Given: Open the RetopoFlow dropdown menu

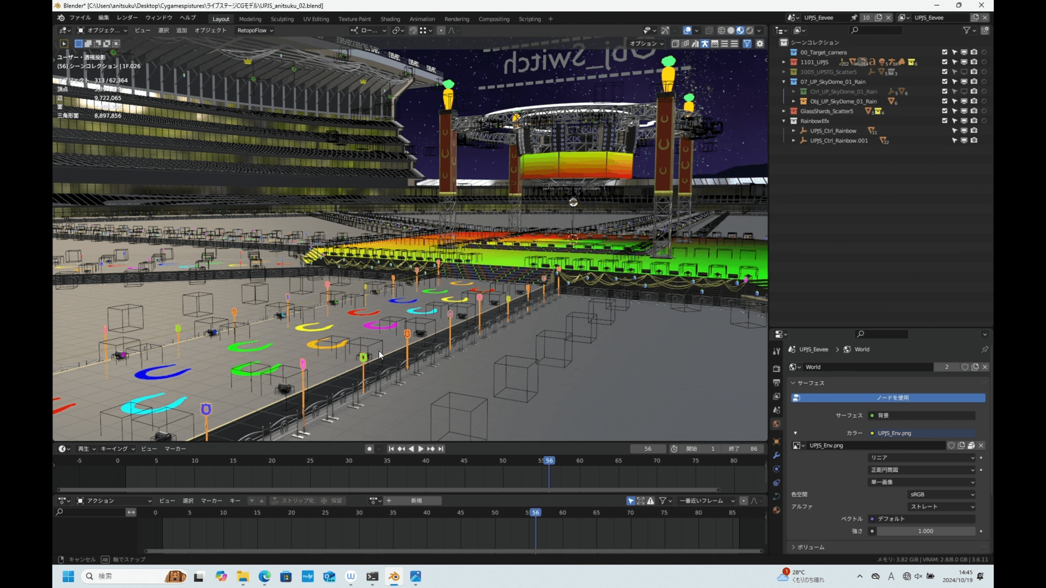Looking at the screenshot, I should (x=255, y=30).
